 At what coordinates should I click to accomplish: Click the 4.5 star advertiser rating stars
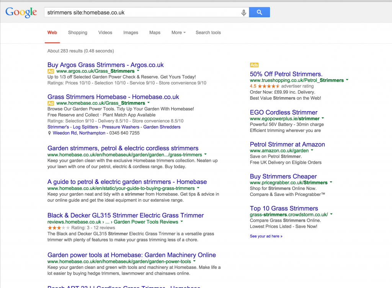tap(269, 86)
